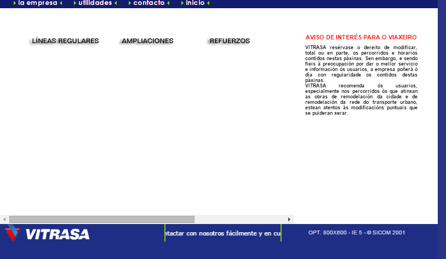Click the green arrow right of "utilidades"
This screenshot has width=446, height=259.
tap(116, 3)
